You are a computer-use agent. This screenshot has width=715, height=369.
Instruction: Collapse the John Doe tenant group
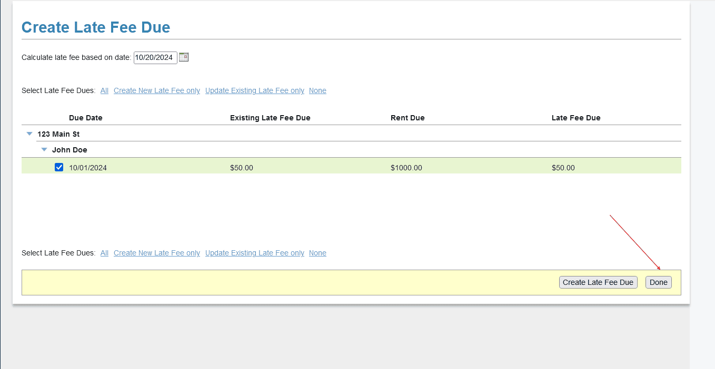coord(44,150)
